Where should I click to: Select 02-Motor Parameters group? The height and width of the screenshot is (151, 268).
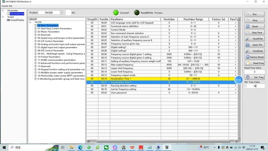coord(49,32)
